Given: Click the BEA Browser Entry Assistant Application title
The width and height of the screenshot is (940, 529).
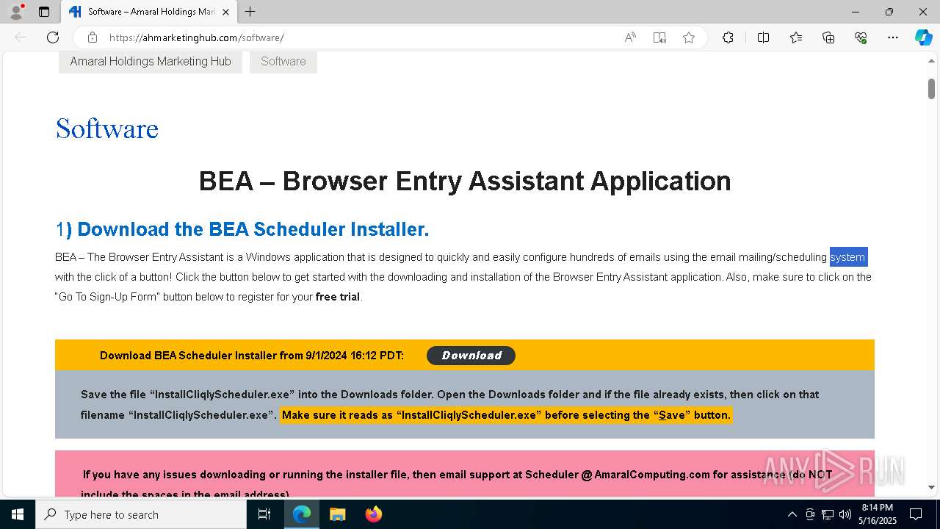Looking at the screenshot, I should (x=465, y=181).
